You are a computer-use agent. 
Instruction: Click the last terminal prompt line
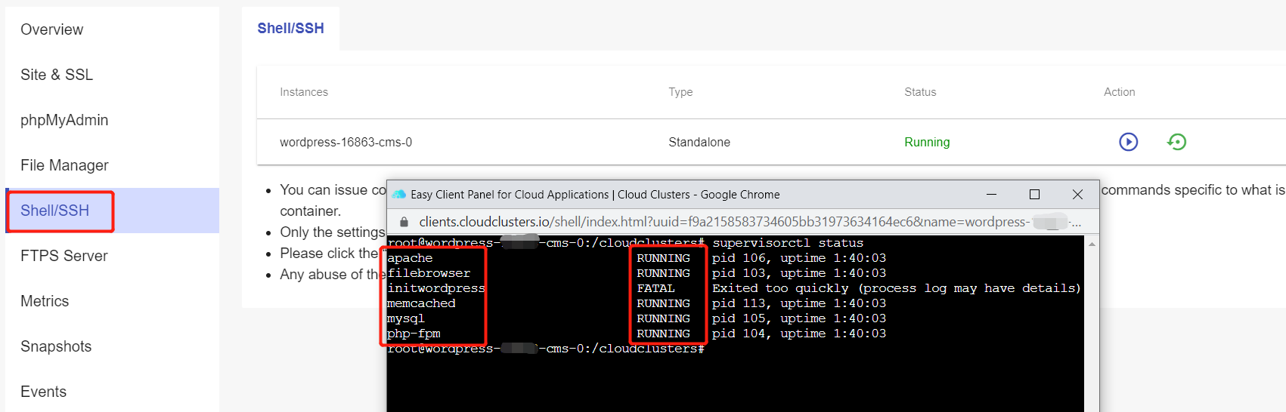[546, 349]
